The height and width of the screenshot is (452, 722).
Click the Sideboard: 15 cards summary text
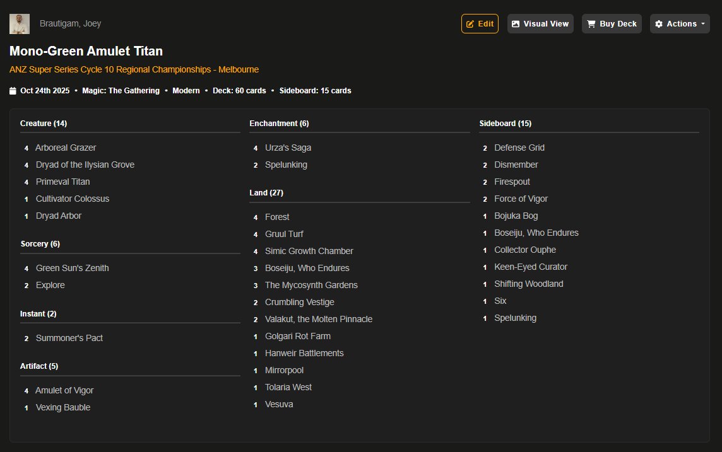click(315, 91)
